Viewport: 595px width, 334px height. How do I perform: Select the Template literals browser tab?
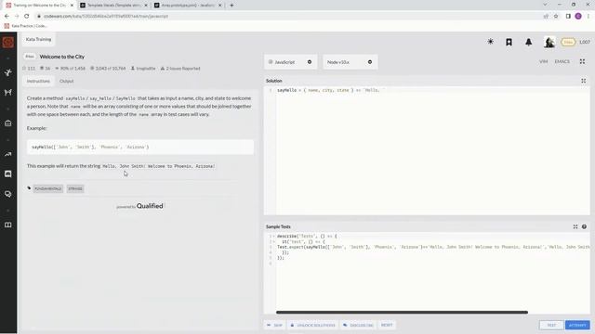point(113,6)
